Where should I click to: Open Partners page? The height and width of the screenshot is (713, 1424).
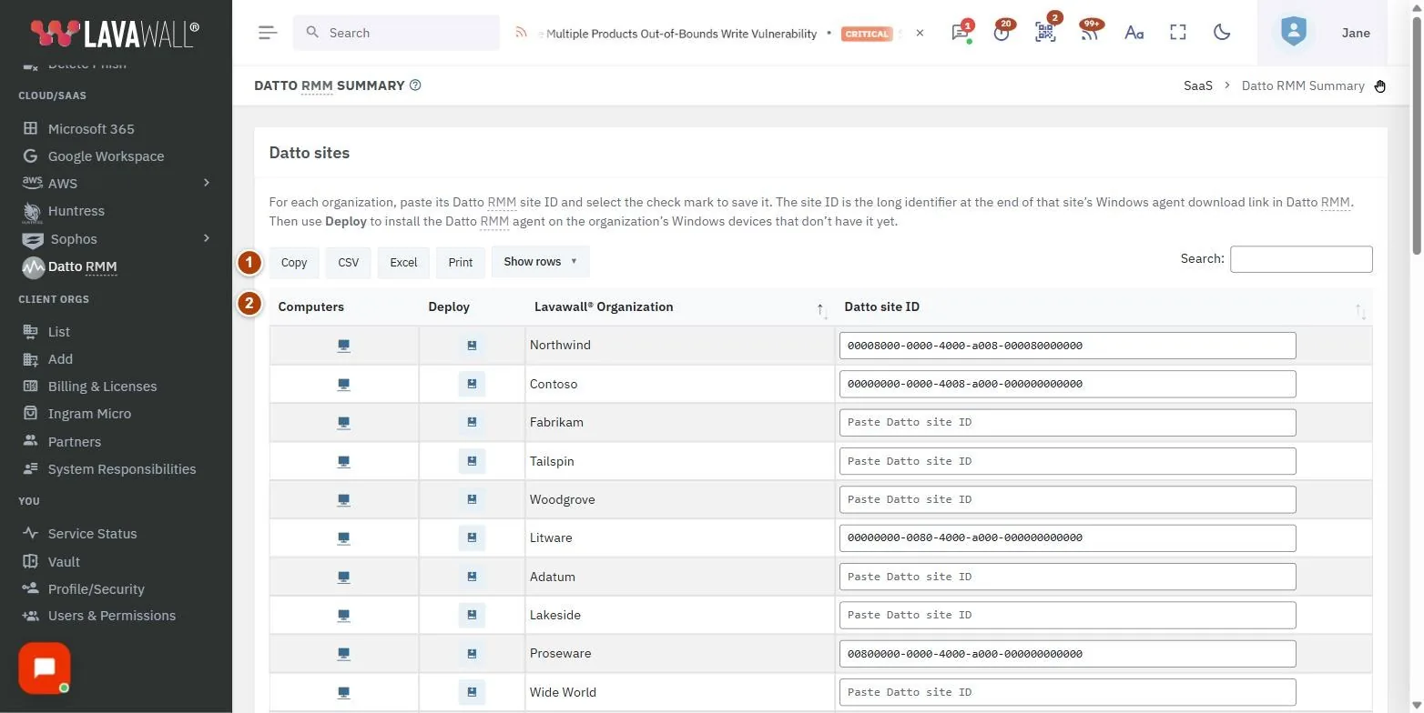point(74,441)
